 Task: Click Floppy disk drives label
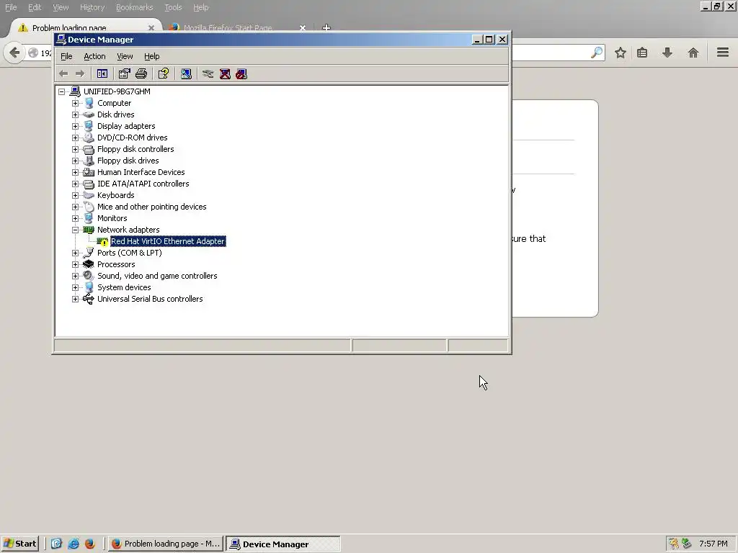point(128,161)
